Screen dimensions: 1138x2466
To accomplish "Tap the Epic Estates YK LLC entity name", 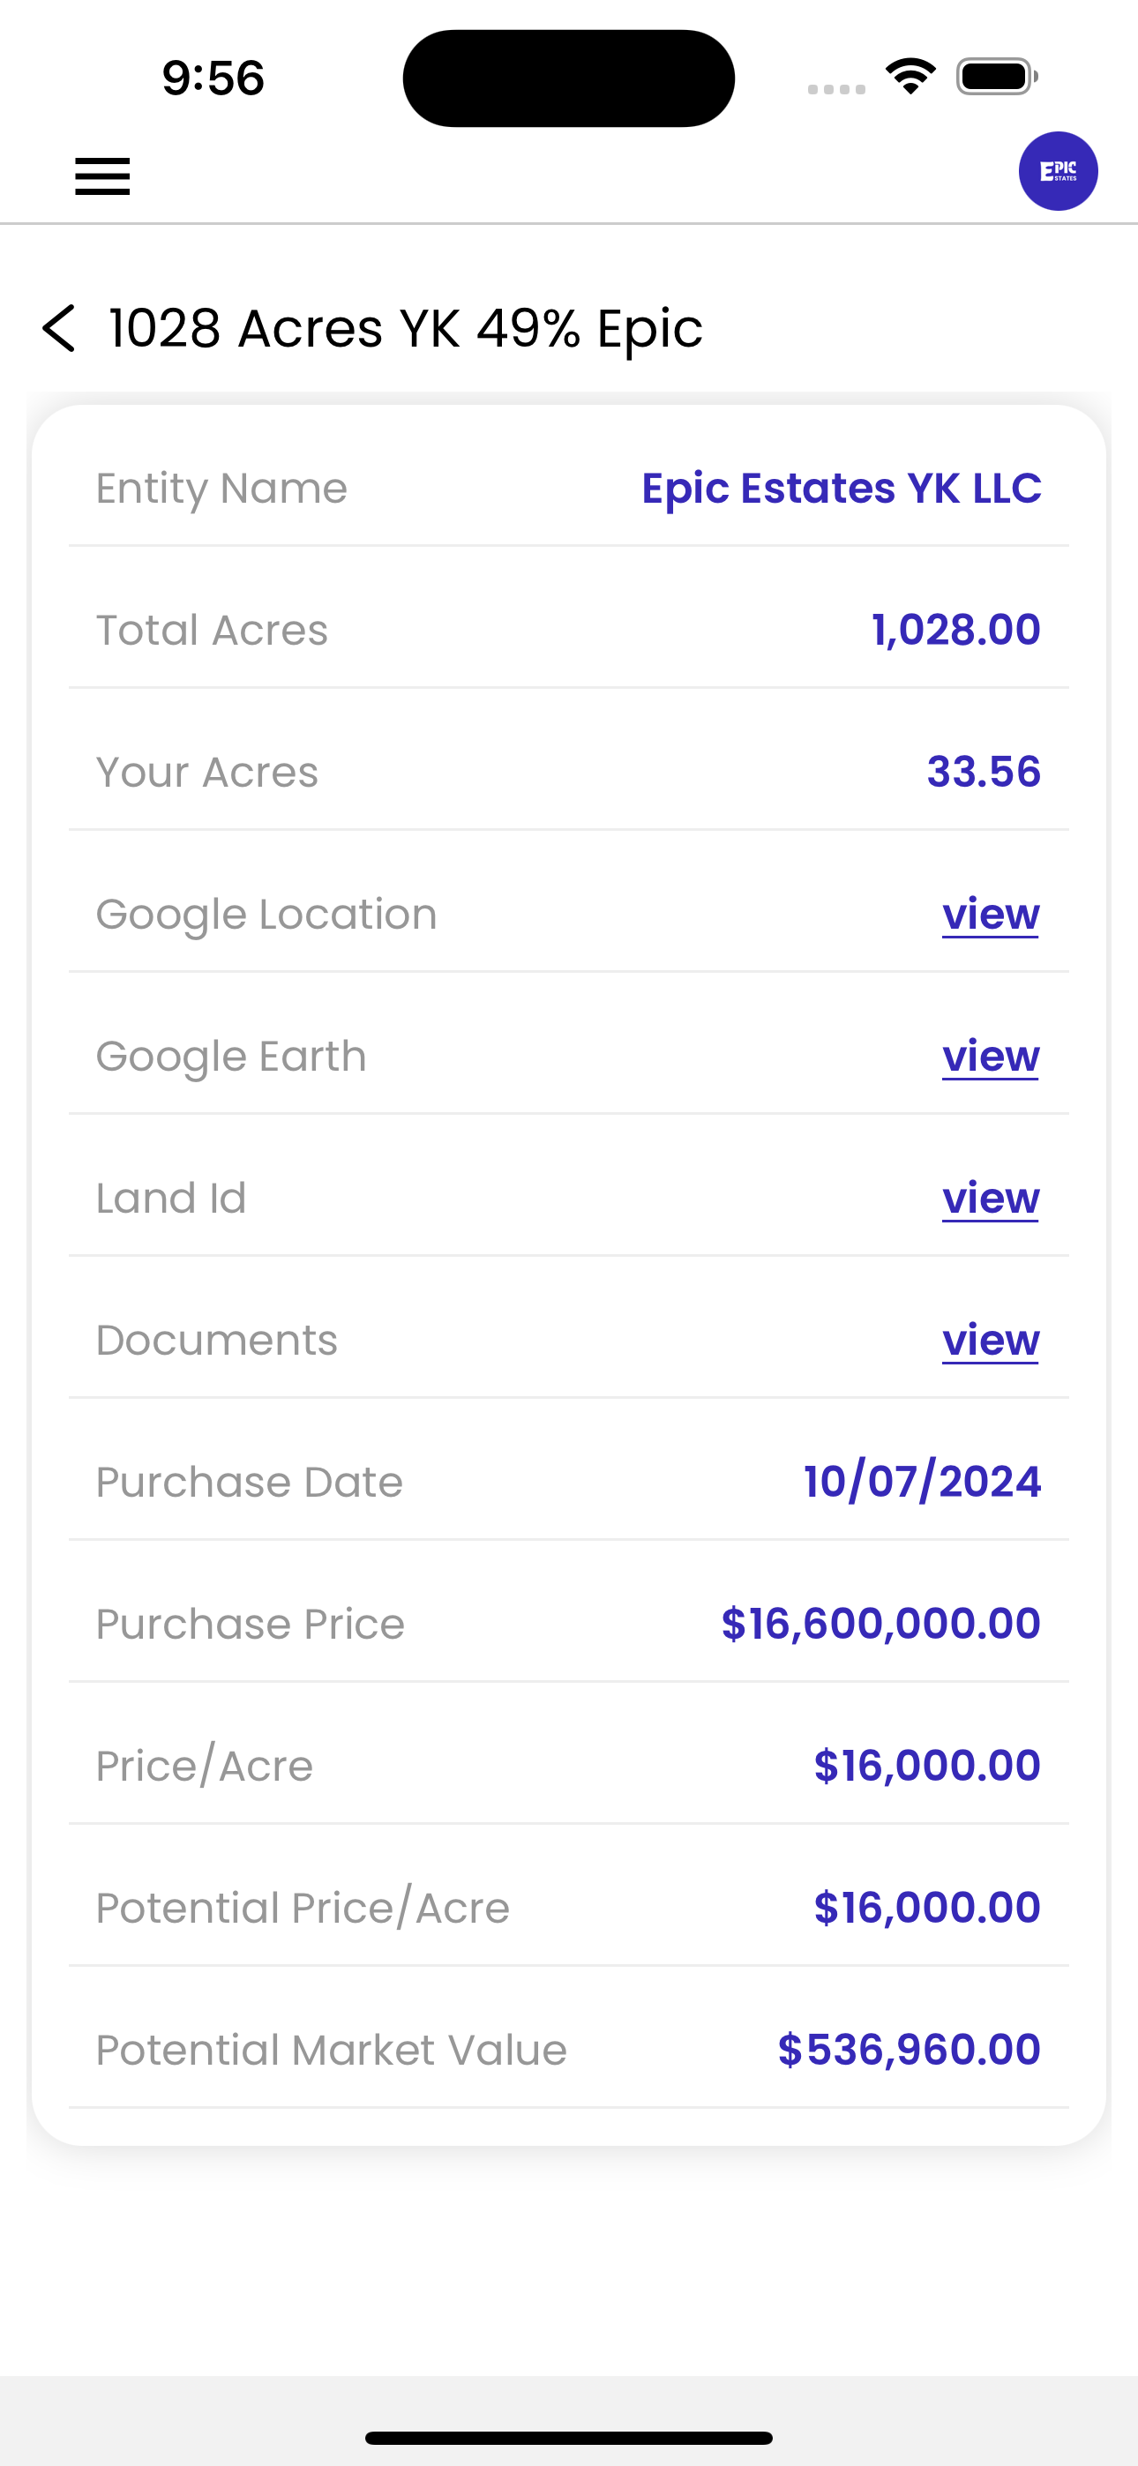I will coord(841,489).
